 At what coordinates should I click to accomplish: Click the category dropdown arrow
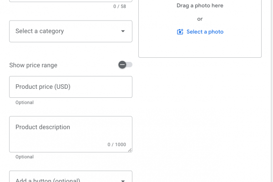[123, 31]
